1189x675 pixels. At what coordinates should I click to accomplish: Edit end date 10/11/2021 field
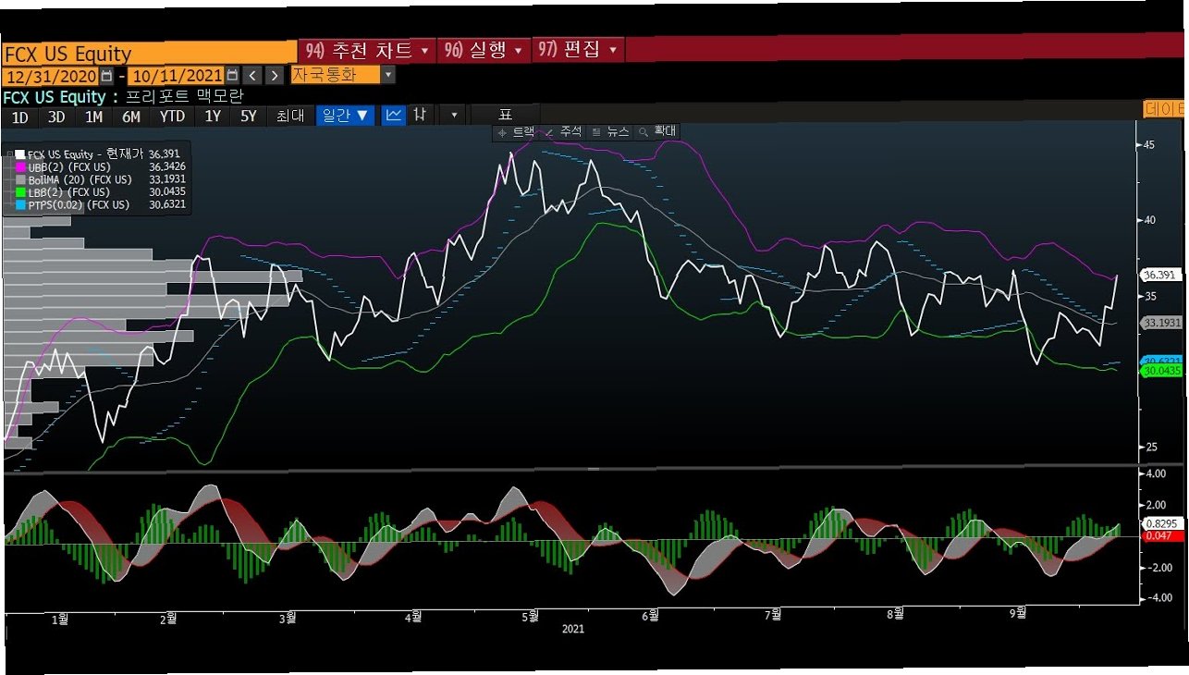177,76
